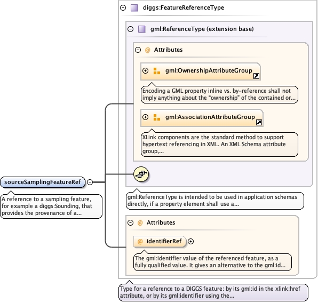Select gml:OwnershipAttributeGroup label

[x=209, y=70]
